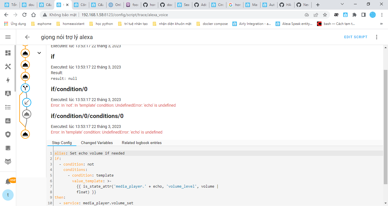This screenshot has height=206, width=388.
Task: Select the blue if-branch node in trace graph
Action: pyautogui.click(x=25, y=88)
